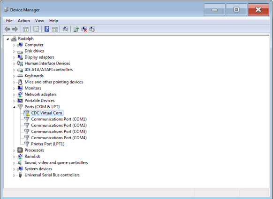Select the CDC Virtual Com device
This screenshot has height=199, width=273.
pos(46,113)
